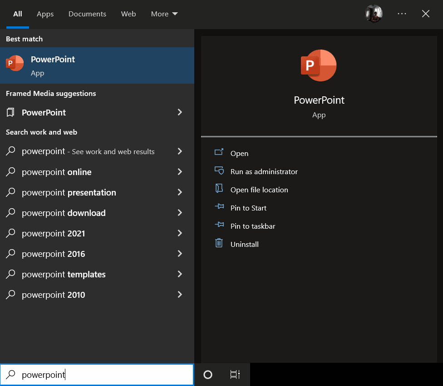443x386 pixels.
Task: Click inside the search input field
Action: click(x=91, y=375)
